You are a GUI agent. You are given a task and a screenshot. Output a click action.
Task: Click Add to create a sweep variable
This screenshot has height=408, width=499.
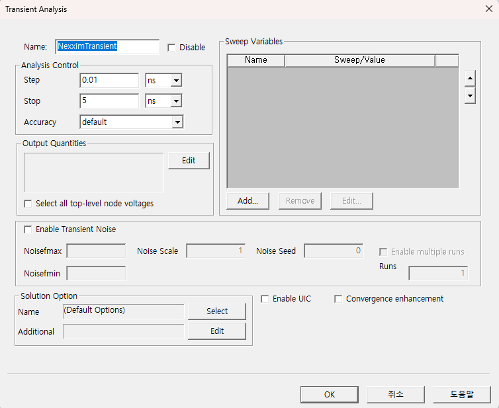[248, 201]
